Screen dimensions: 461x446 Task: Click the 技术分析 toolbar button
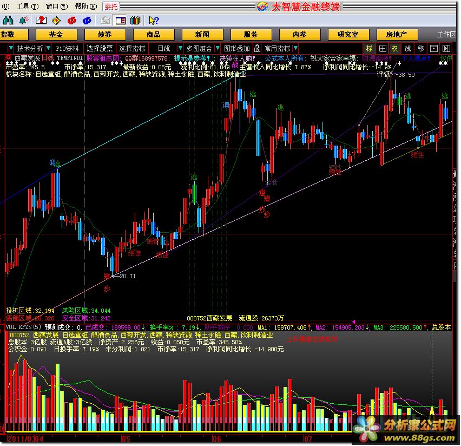click(x=30, y=48)
